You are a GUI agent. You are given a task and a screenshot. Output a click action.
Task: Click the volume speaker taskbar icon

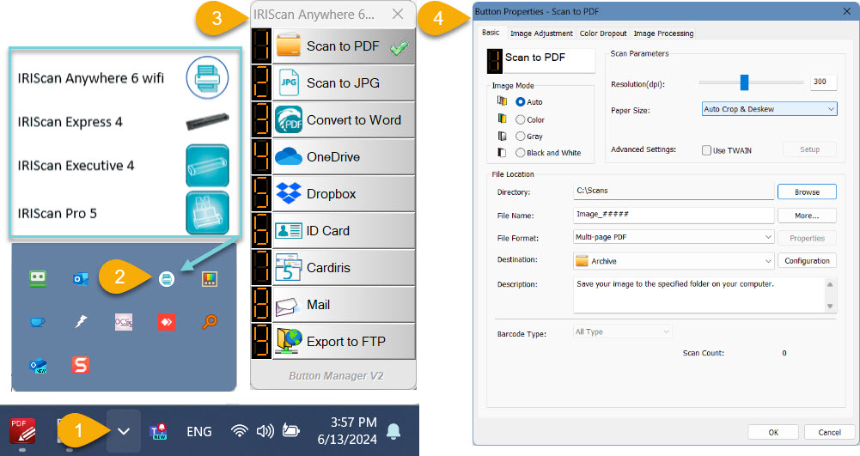265,431
